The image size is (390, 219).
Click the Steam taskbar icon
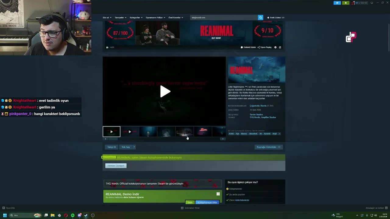86,215
